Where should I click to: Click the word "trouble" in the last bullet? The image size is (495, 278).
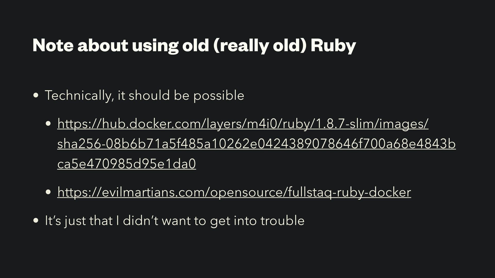282,221
